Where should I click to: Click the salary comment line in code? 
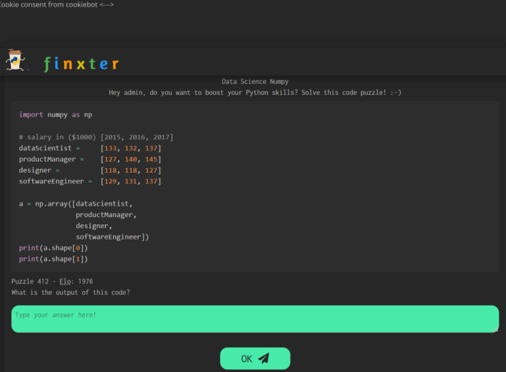(96, 137)
